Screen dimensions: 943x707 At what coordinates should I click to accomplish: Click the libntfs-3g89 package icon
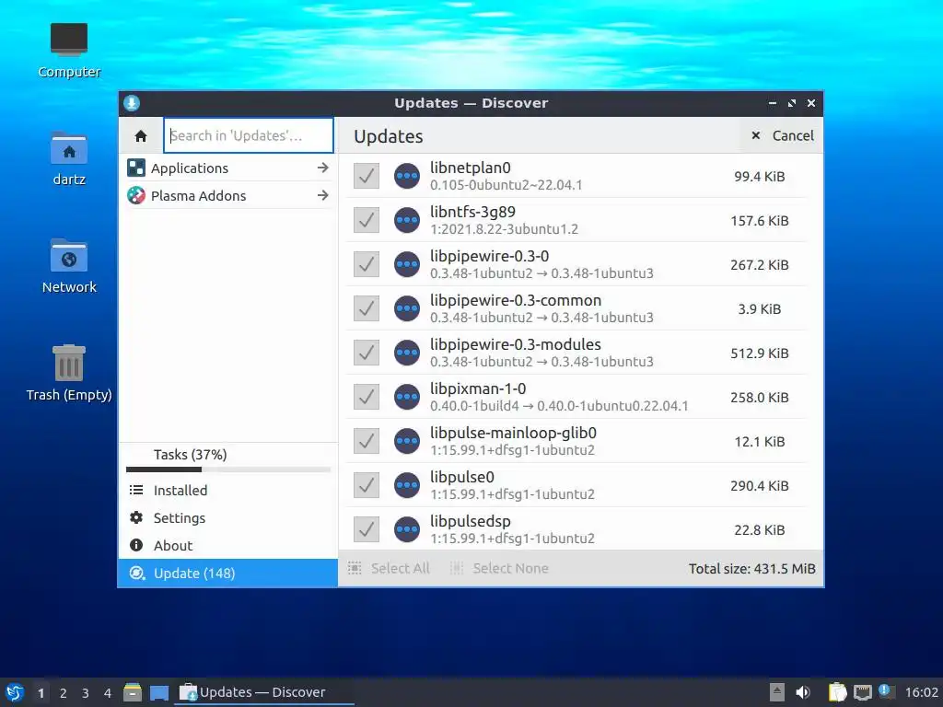pyautogui.click(x=407, y=220)
